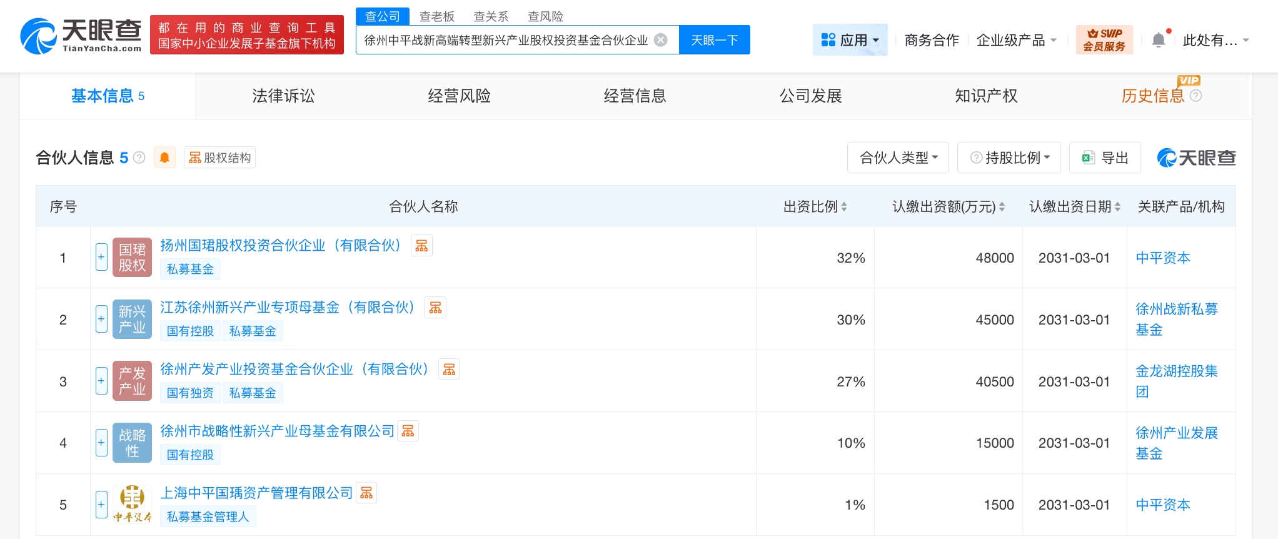Sort by 出资比例 column header
This screenshot has height=539, width=1278.
coord(815,207)
